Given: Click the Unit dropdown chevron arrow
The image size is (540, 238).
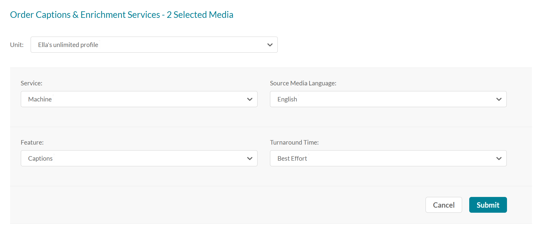Looking at the screenshot, I should (270, 45).
